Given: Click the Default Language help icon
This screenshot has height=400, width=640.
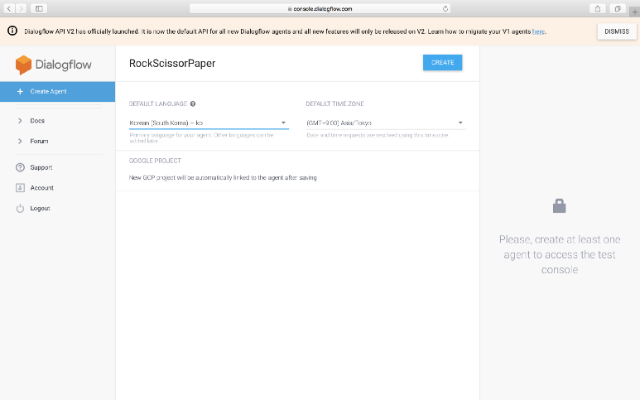Looking at the screenshot, I should (193, 104).
